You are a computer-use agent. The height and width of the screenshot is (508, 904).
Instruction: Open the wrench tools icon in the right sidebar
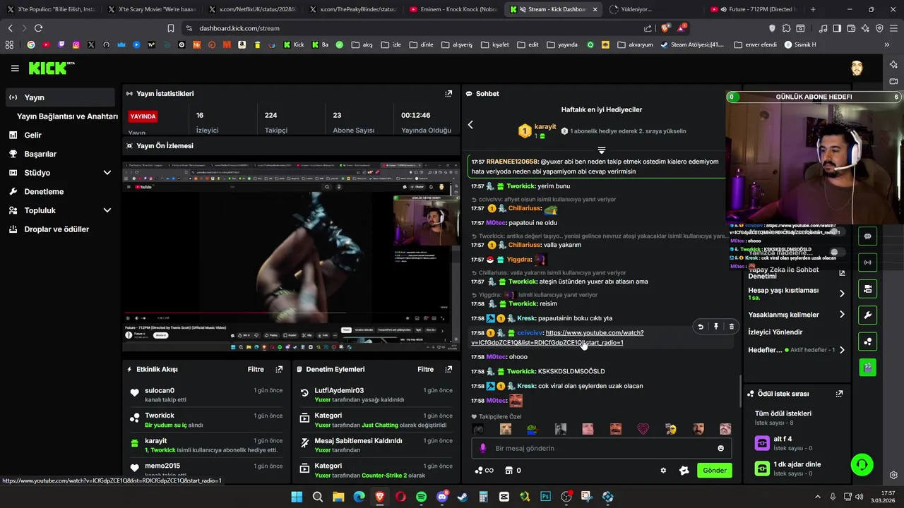coord(868,315)
